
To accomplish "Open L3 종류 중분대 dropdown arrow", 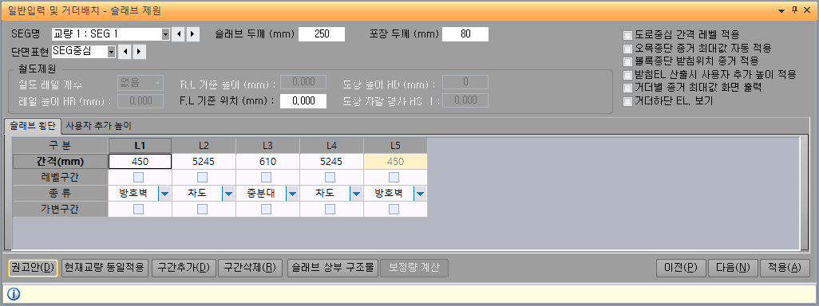I will [292, 194].
